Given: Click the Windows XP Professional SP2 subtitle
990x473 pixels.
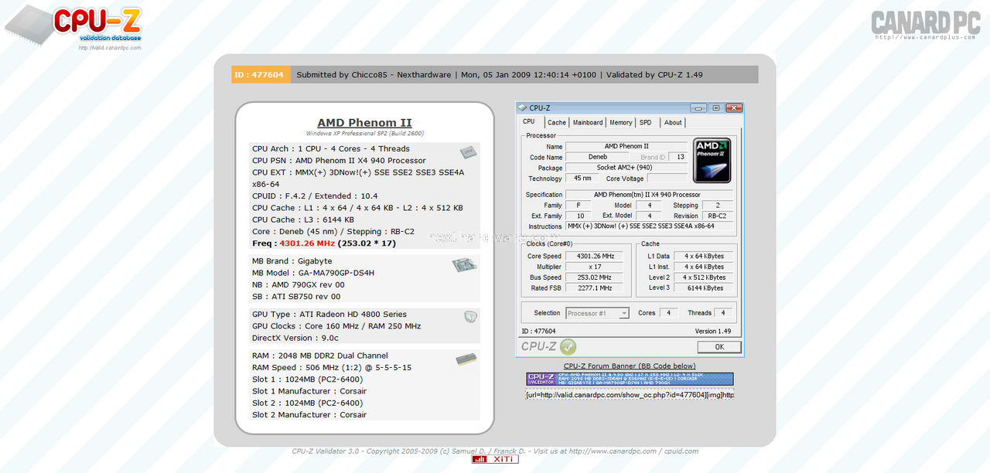Looking at the screenshot, I should [x=364, y=134].
